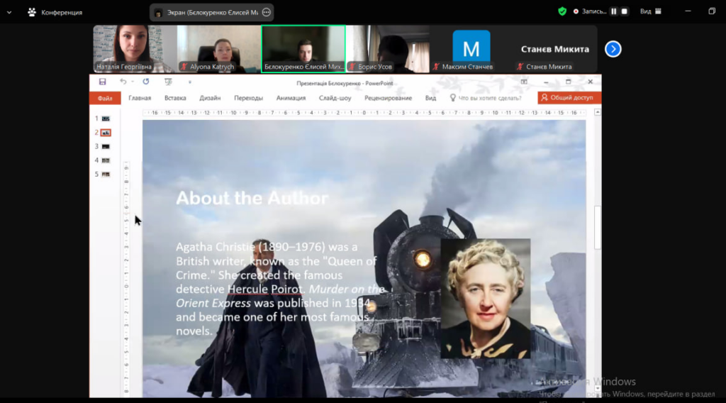Select Максим Станчев avatar tile
Screen dimensions: 726x403
pos(471,49)
